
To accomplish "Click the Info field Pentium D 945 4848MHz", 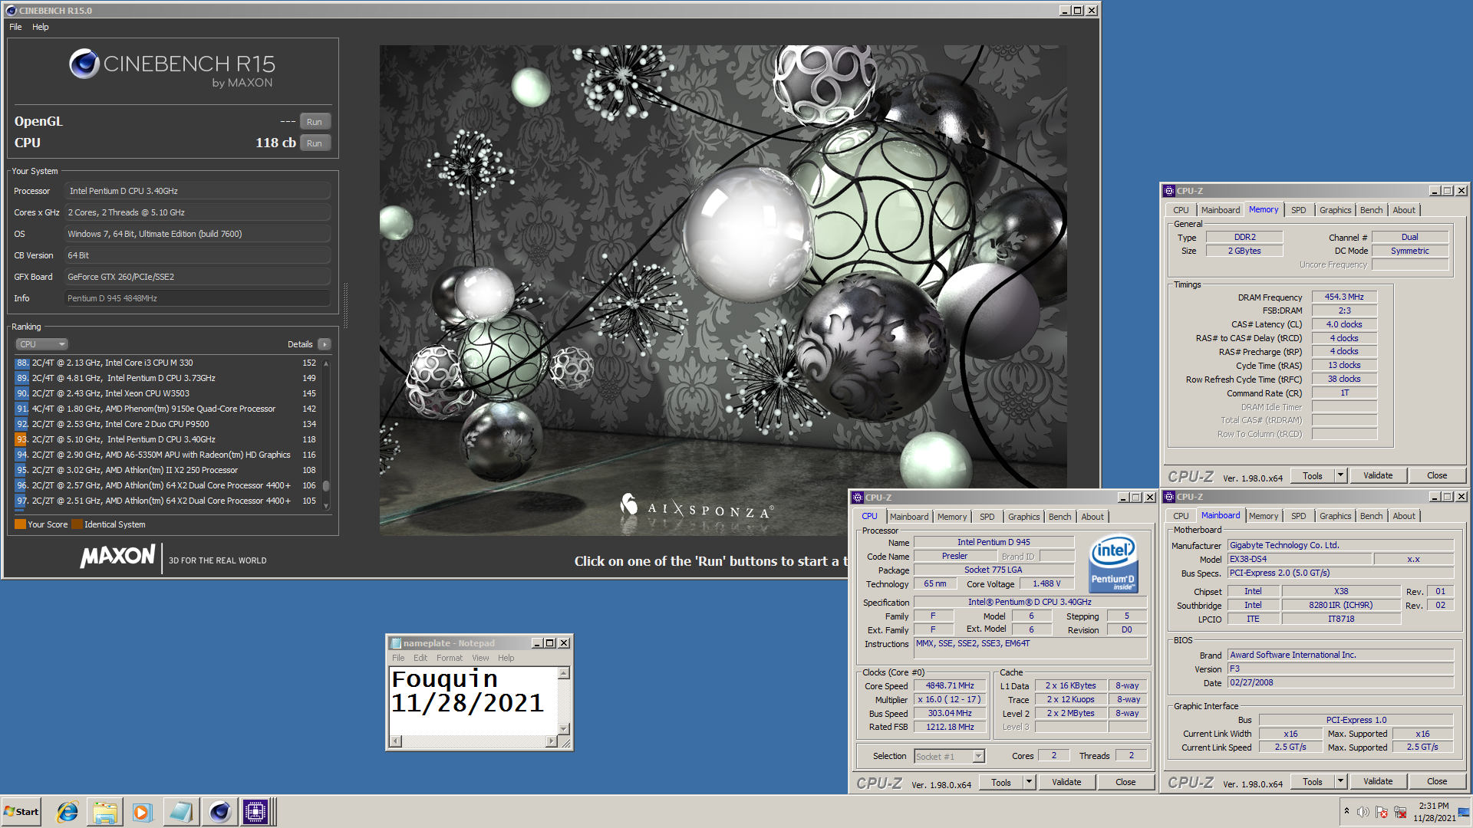I will (x=198, y=298).
